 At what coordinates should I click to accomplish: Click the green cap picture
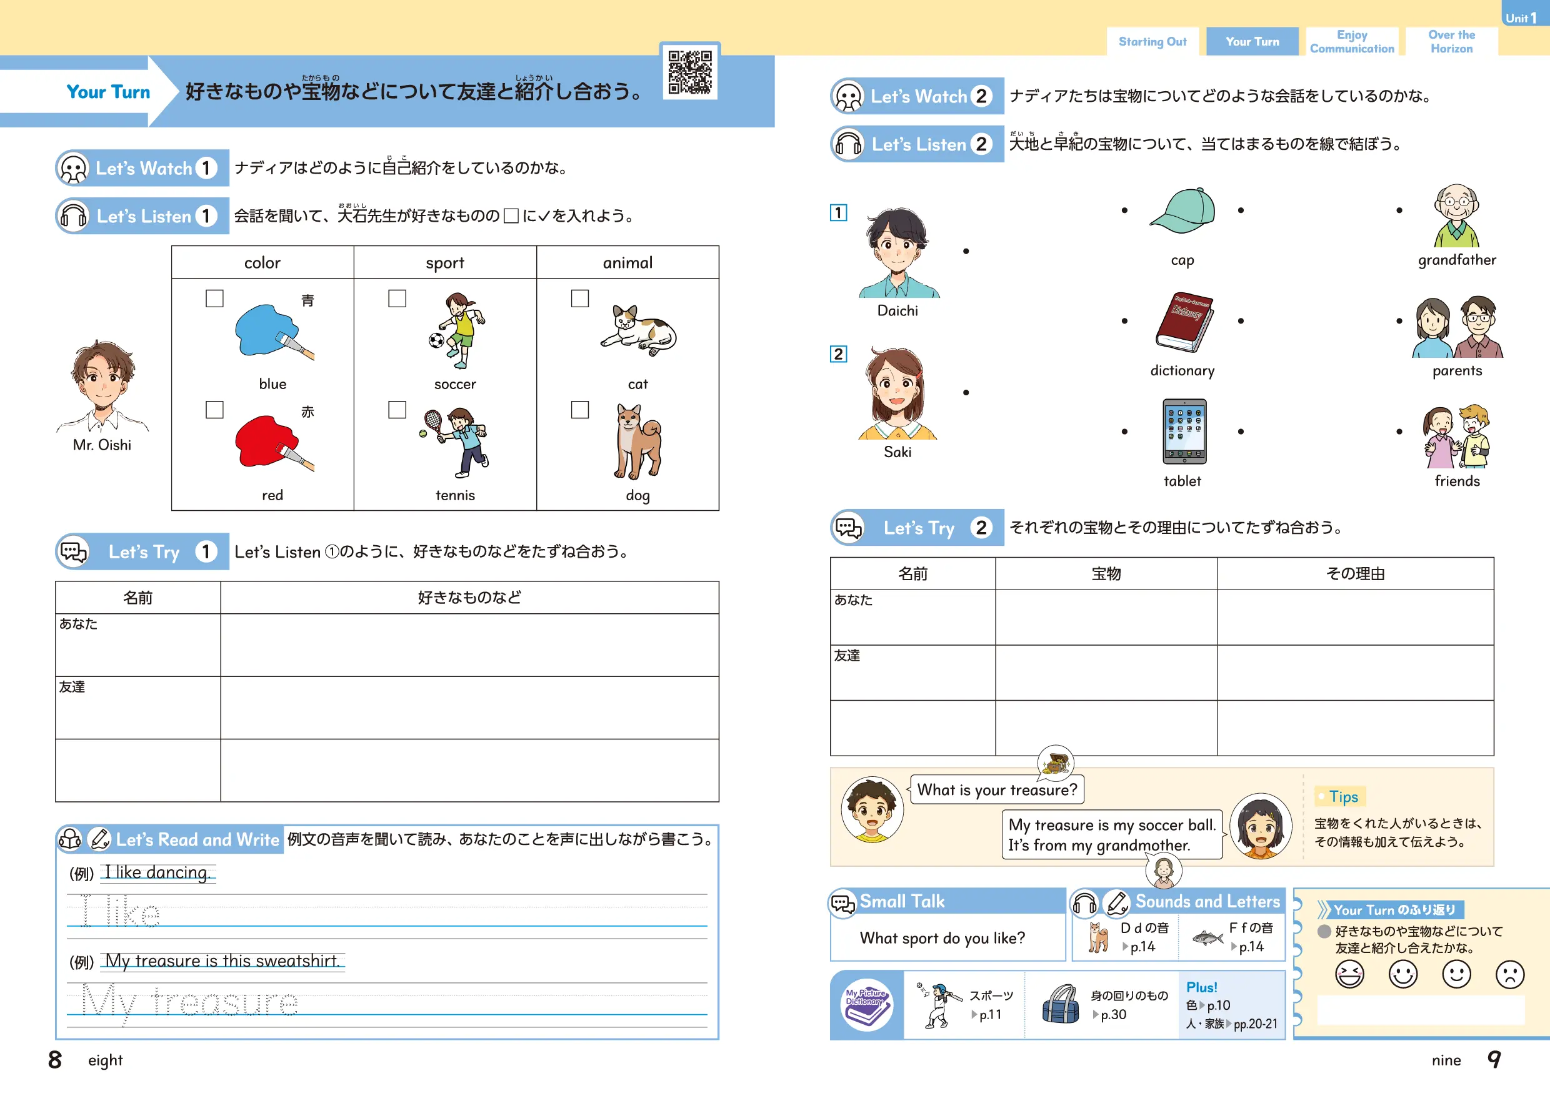(1182, 211)
